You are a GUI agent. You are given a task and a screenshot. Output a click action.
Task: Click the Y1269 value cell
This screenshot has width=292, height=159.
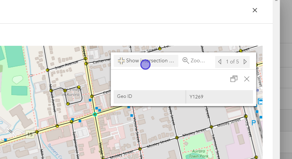pyautogui.click(x=196, y=97)
